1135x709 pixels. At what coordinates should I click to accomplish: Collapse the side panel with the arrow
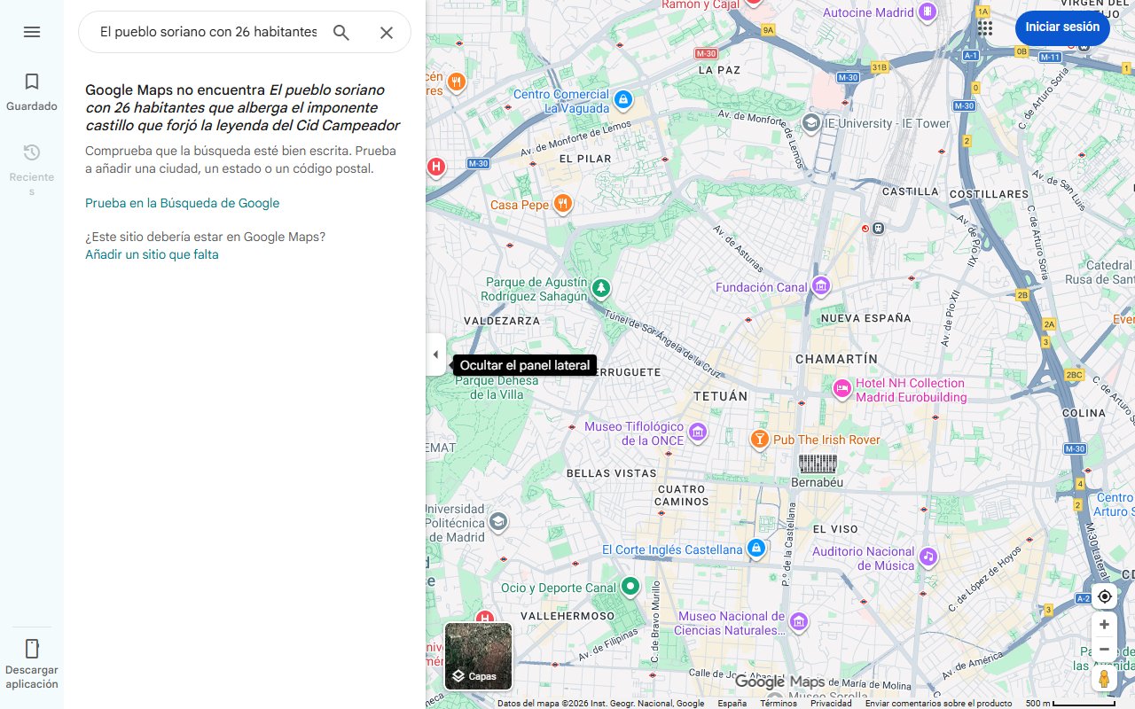pos(435,354)
